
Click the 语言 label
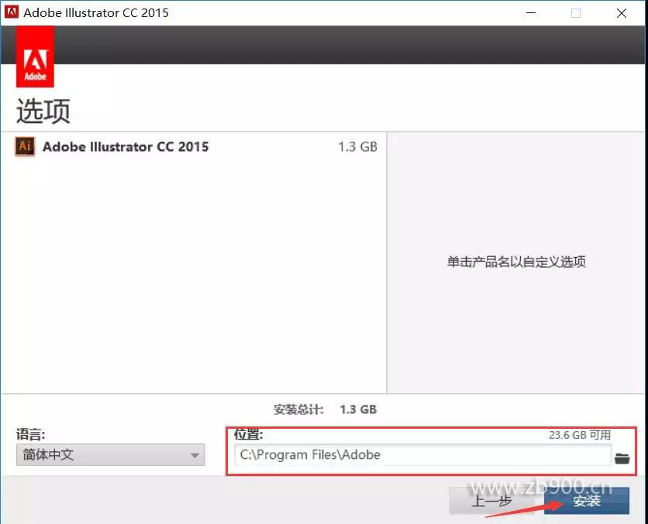pyautogui.click(x=31, y=434)
